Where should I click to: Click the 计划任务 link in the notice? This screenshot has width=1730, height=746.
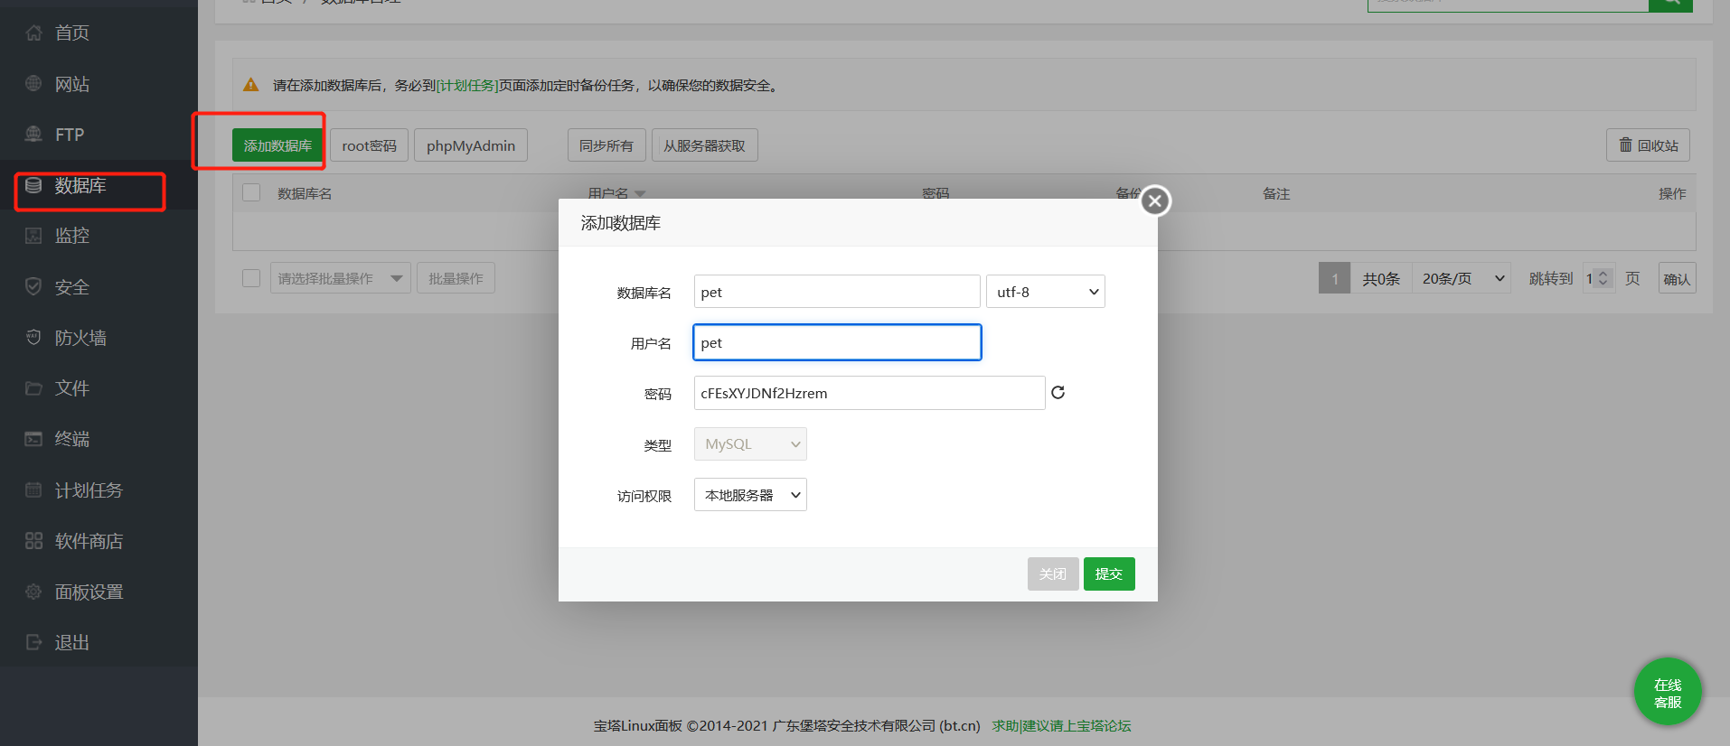467,85
